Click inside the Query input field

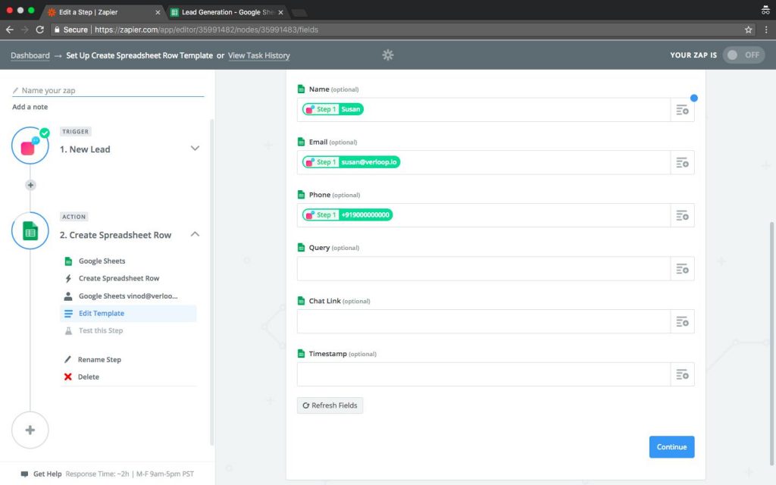pyautogui.click(x=483, y=269)
